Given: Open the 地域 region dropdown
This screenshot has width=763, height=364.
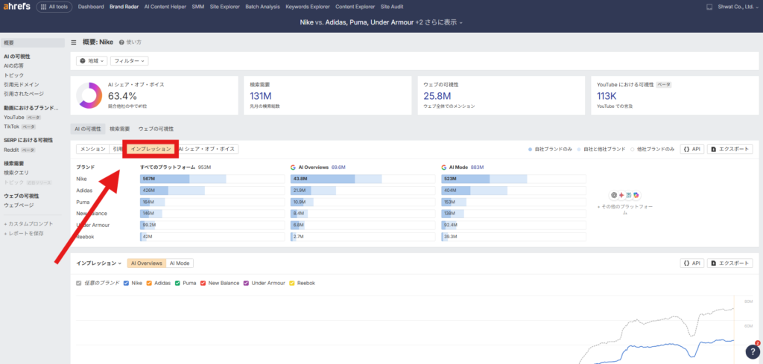Looking at the screenshot, I should coord(92,61).
